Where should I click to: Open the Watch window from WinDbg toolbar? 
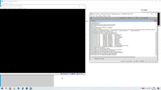pyautogui.click(x=122, y=18)
